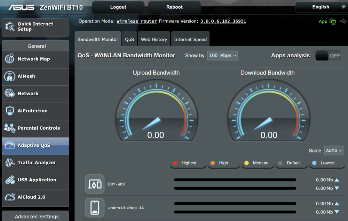
Task: Click the android-dhcp-14 upload arrow icon
Action: point(337,204)
